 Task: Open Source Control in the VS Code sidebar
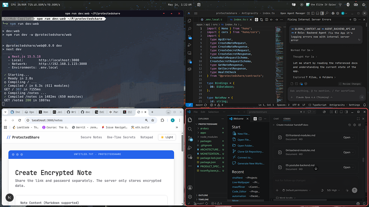tap(190, 138)
